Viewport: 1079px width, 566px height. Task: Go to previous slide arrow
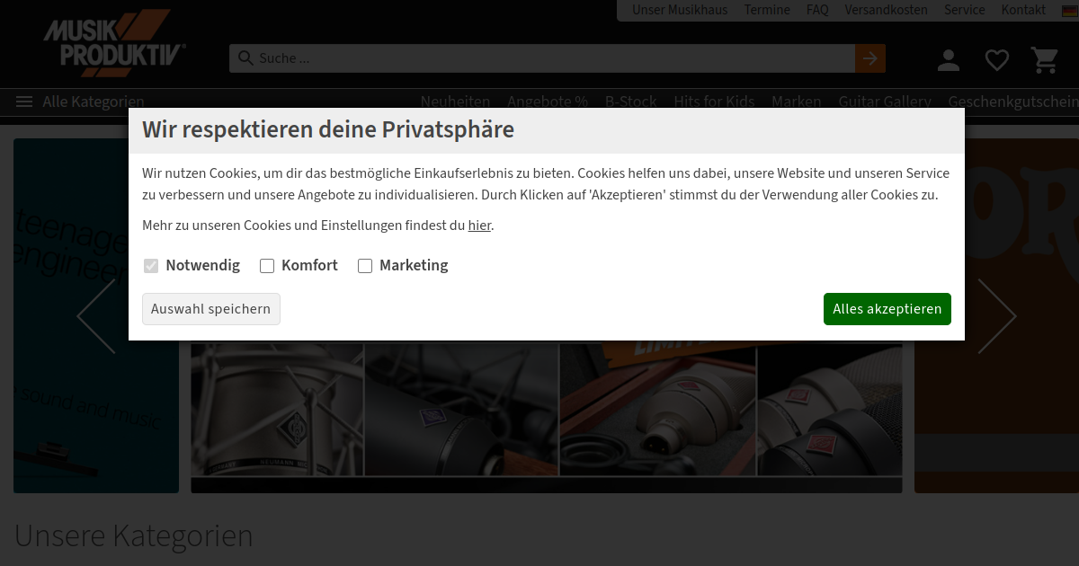tap(96, 316)
